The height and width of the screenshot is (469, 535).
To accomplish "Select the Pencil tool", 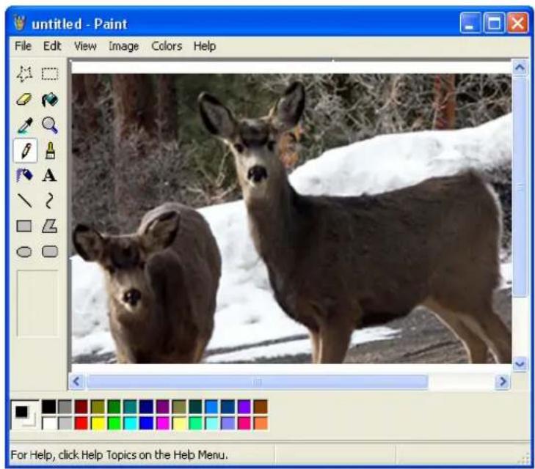I will [25, 150].
